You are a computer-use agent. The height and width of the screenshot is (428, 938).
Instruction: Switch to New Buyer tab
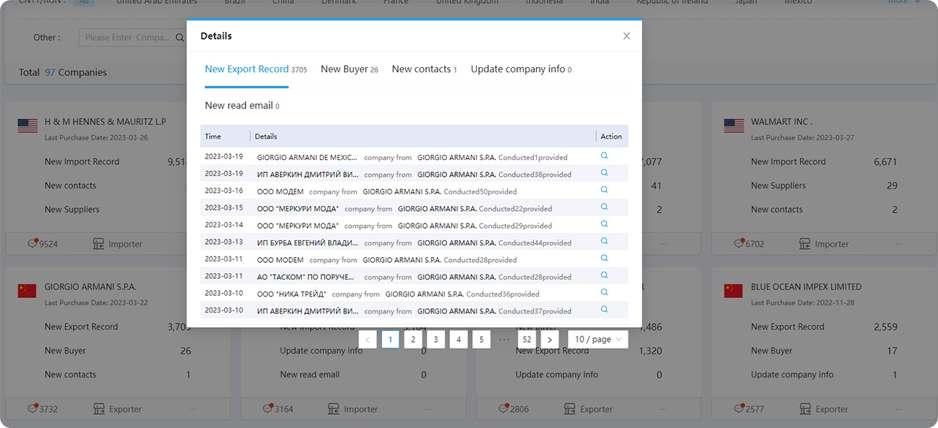click(x=349, y=69)
